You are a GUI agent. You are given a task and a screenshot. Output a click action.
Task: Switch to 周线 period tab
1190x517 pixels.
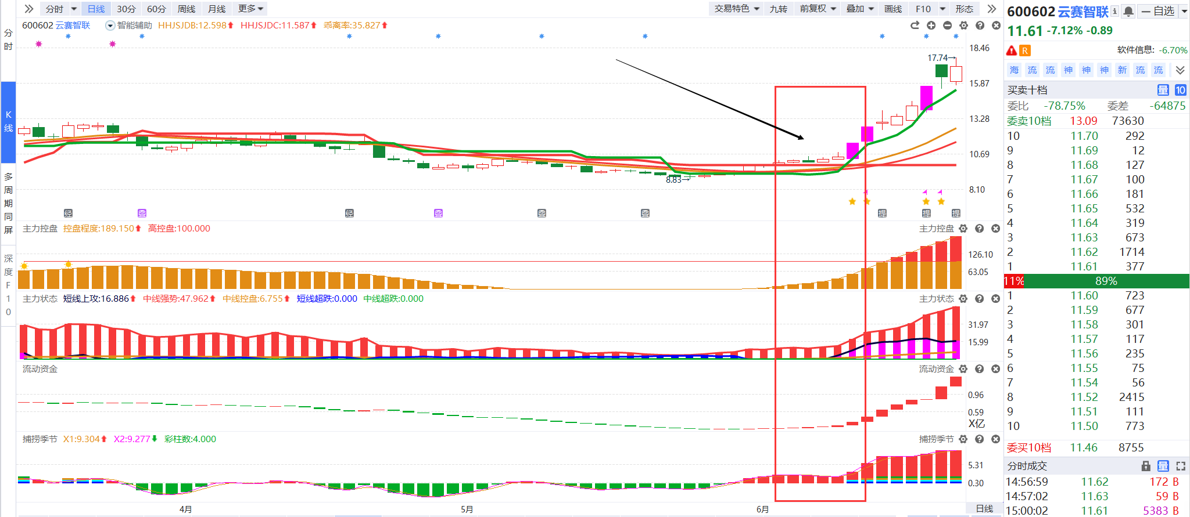tap(187, 9)
